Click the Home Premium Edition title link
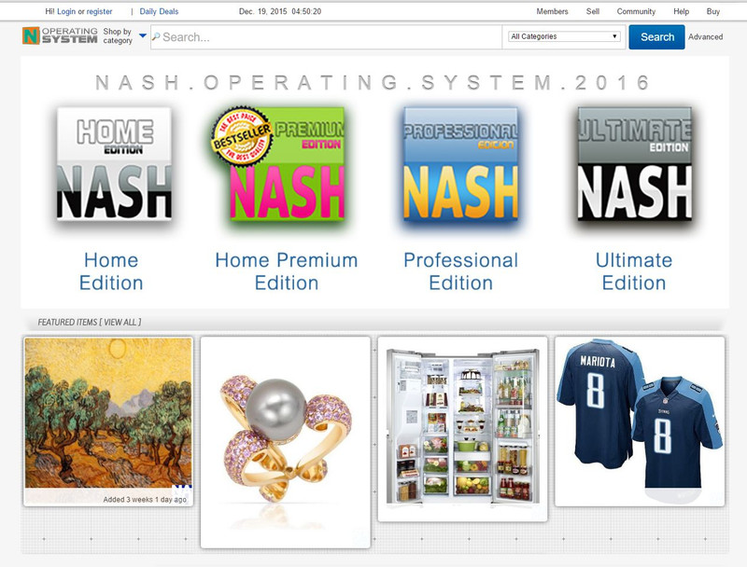This screenshot has height=567, width=747. [287, 271]
